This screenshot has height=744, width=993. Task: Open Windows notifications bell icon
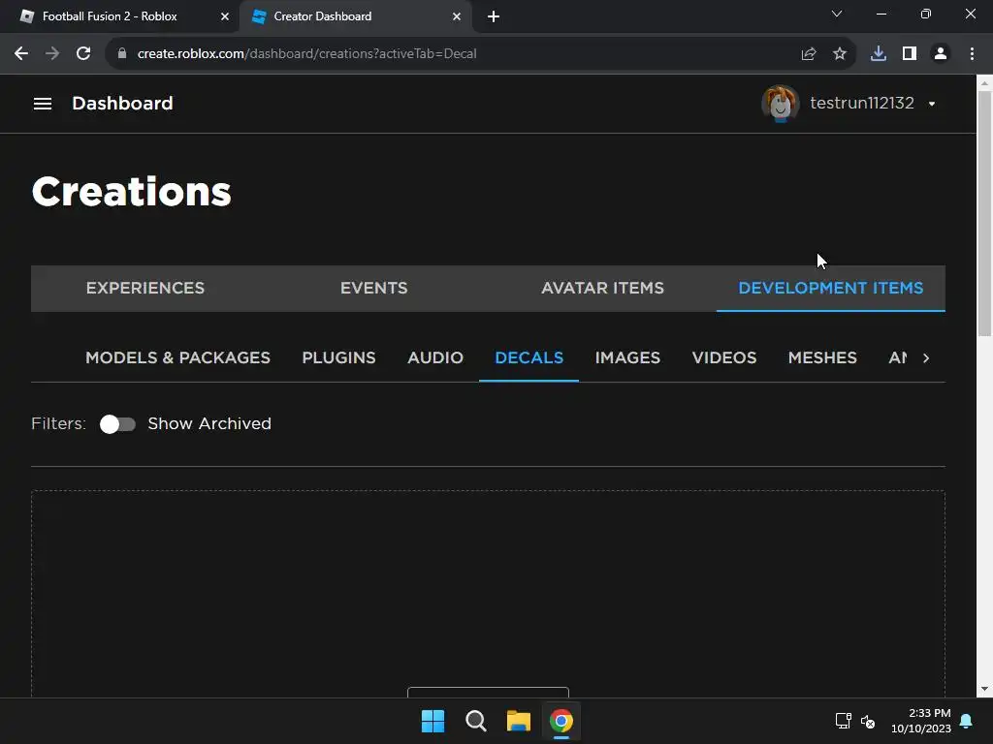tap(967, 721)
